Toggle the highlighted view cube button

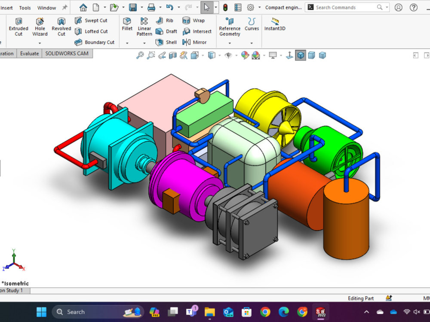[x=301, y=55]
